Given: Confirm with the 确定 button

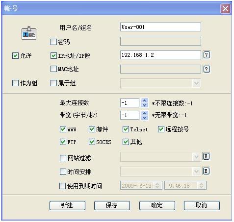Looking at the screenshot, I should (x=157, y=205).
